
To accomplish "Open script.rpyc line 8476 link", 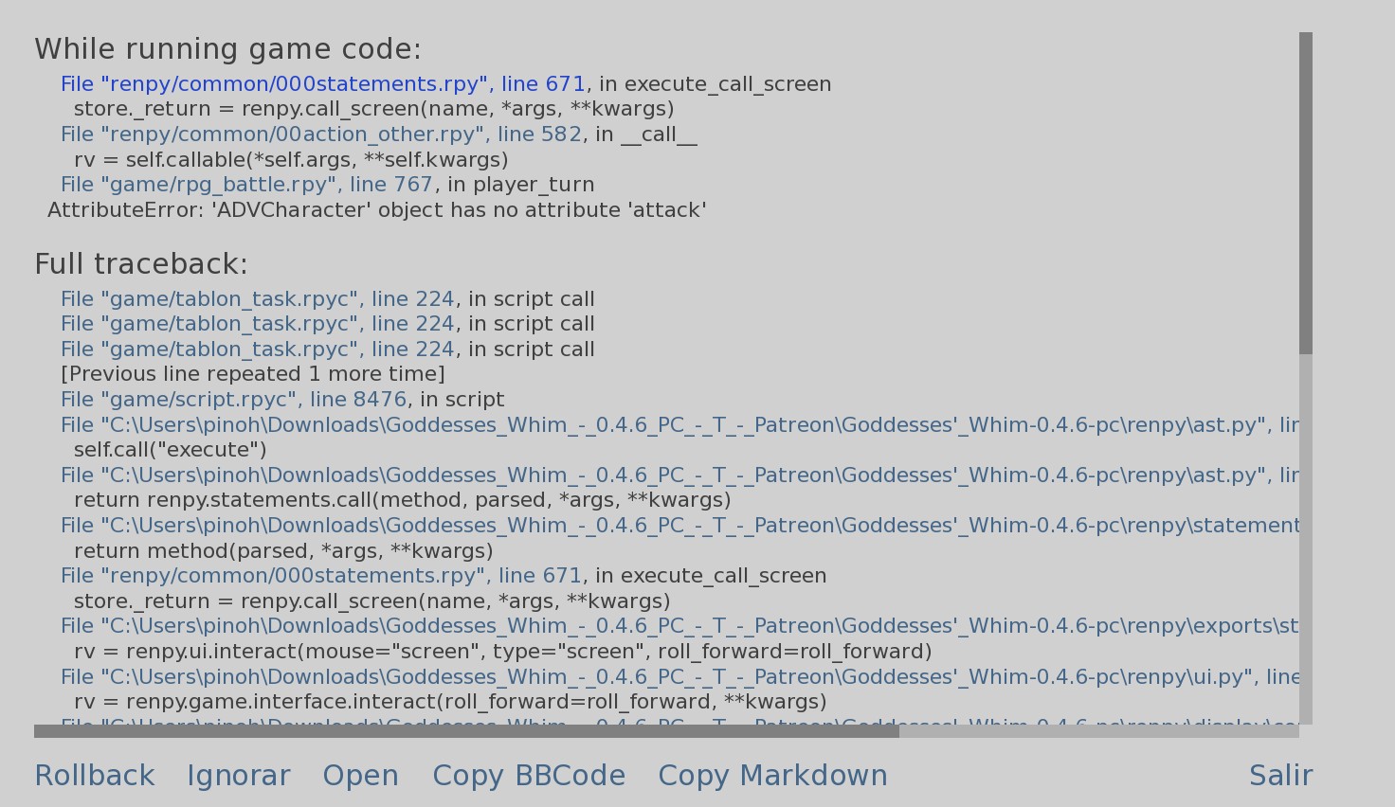I will [234, 400].
